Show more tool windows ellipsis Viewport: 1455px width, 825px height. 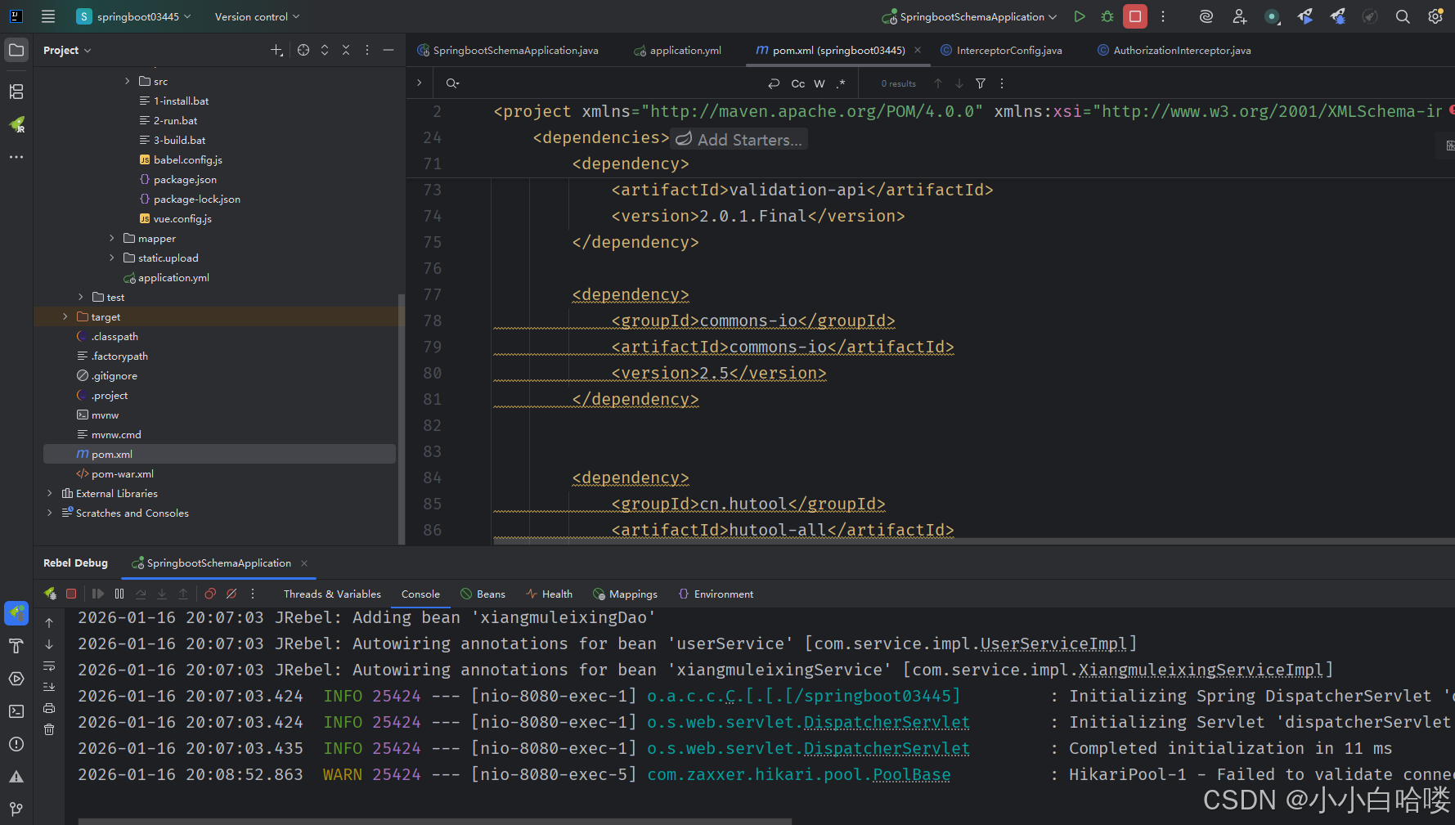(x=16, y=157)
